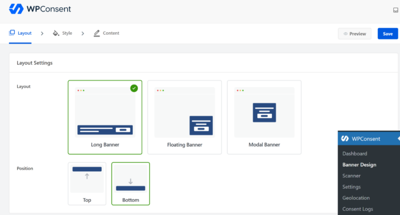400x215 pixels.
Task: Collapse the WPConsent sidebar menu arrow
Action: pos(398,139)
